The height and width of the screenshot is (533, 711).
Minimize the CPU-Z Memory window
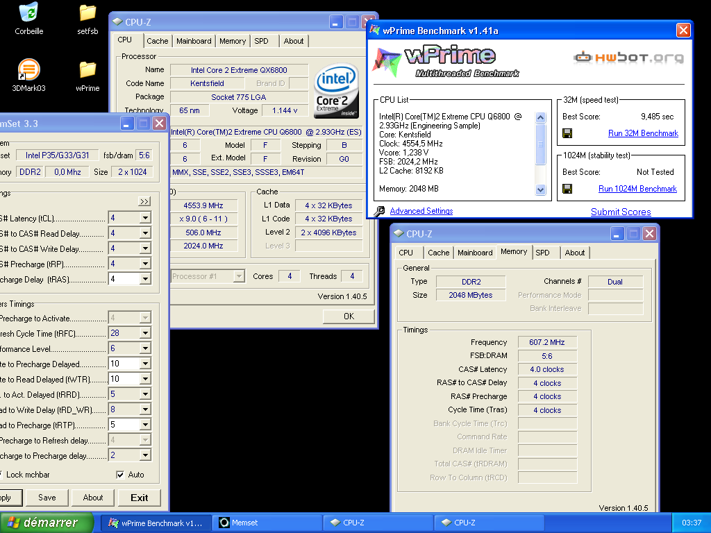[617, 234]
